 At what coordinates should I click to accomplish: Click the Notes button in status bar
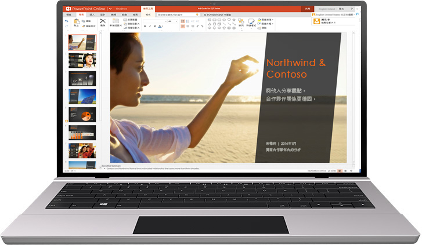(333, 171)
